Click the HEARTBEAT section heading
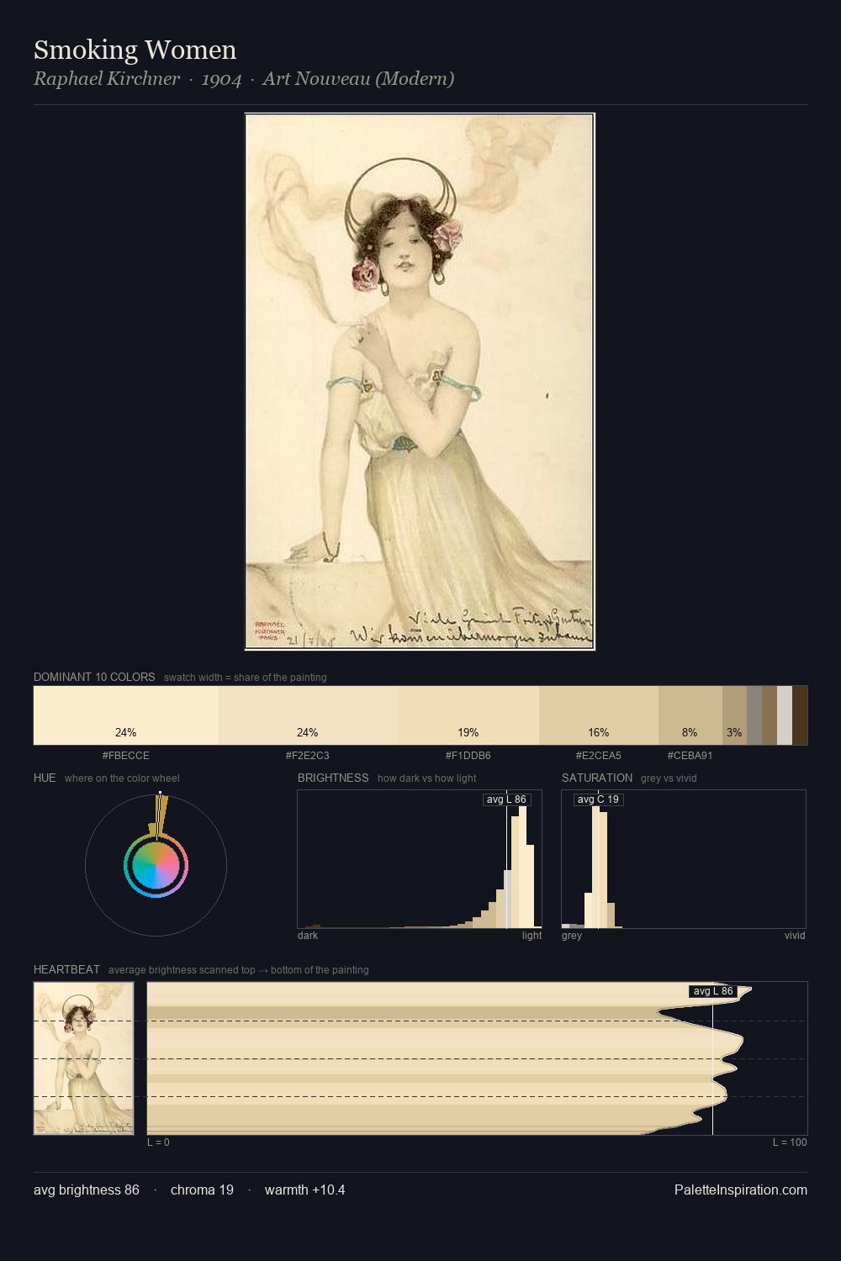Screen dimensions: 841x1261 66,969
